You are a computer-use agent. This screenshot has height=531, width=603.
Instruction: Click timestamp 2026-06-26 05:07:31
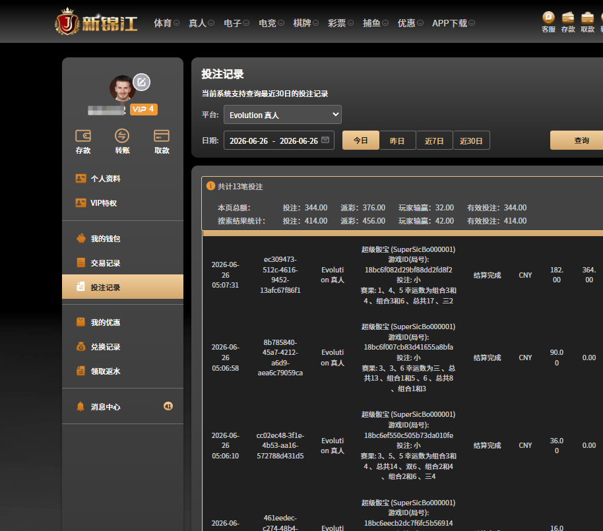[226, 275]
